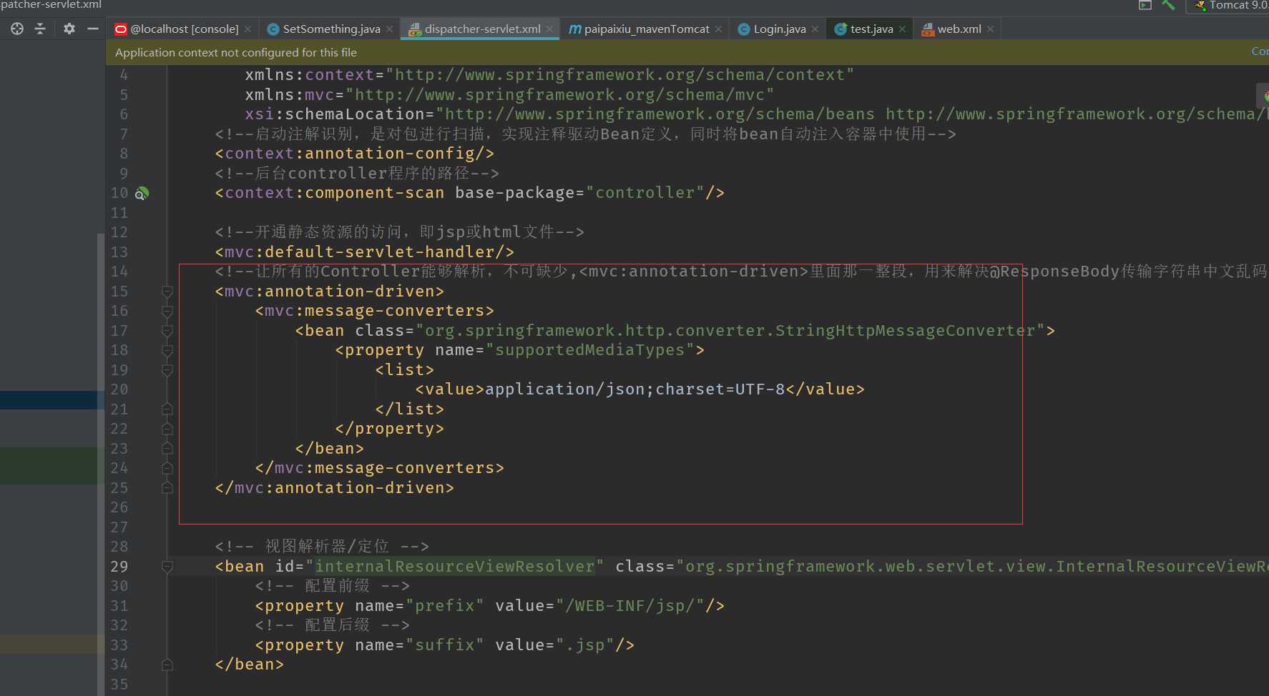Screen dimensions: 1269x696
Task: Click the fold end marker on line 21
Action: tap(167, 409)
